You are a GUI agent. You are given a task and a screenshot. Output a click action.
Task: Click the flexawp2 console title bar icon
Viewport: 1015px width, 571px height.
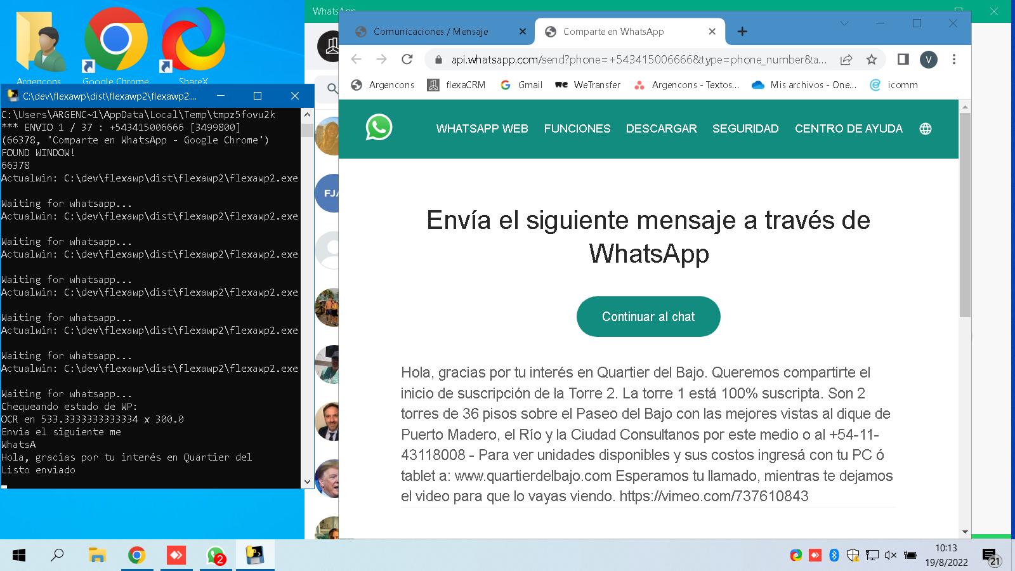click(x=12, y=96)
